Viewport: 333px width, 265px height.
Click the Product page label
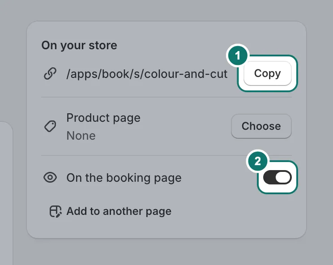[103, 118]
